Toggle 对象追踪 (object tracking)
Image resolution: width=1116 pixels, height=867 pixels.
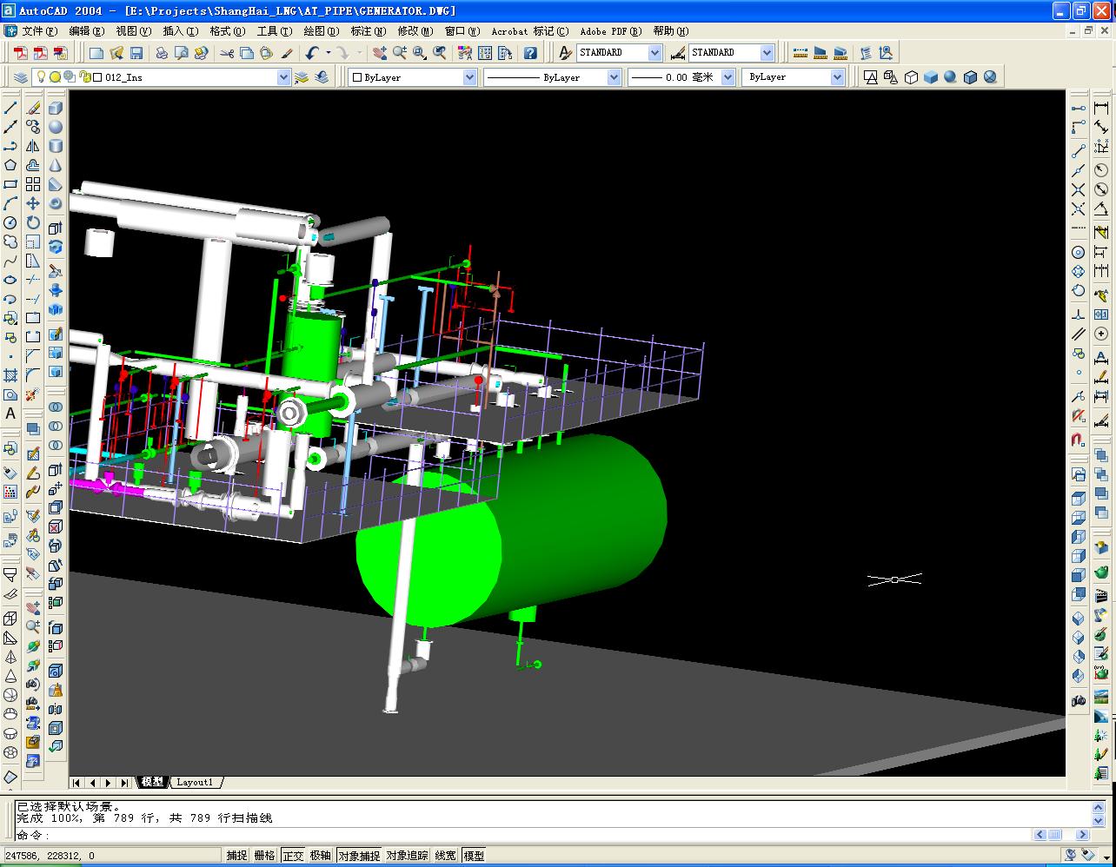click(x=408, y=856)
